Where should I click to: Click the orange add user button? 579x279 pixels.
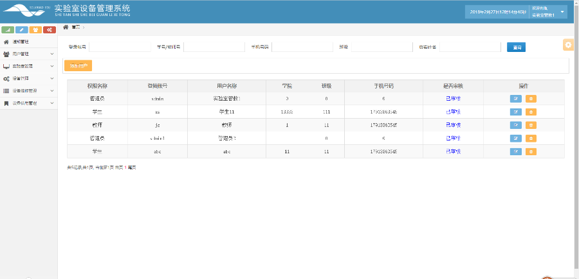78,65
